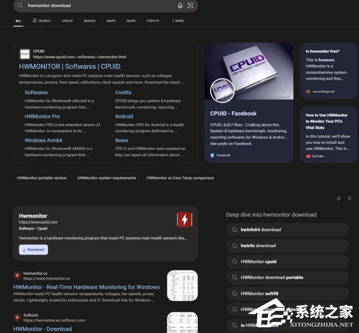Open the Windows Arm64 sitelink
This screenshot has width=359, height=333.
[x=43, y=140]
